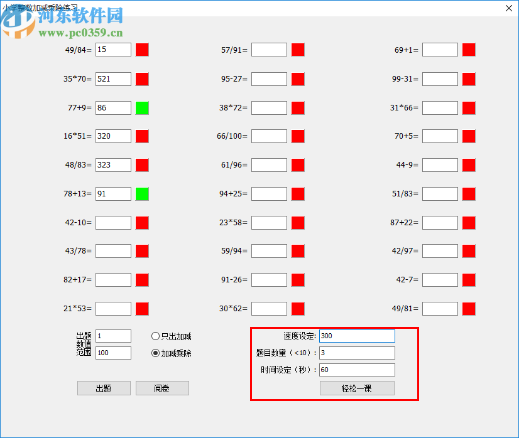The width and height of the screenshot is (519, 438).
Task: Click the green indicator beside 78+13=
Action: click(x=142, y=194)
